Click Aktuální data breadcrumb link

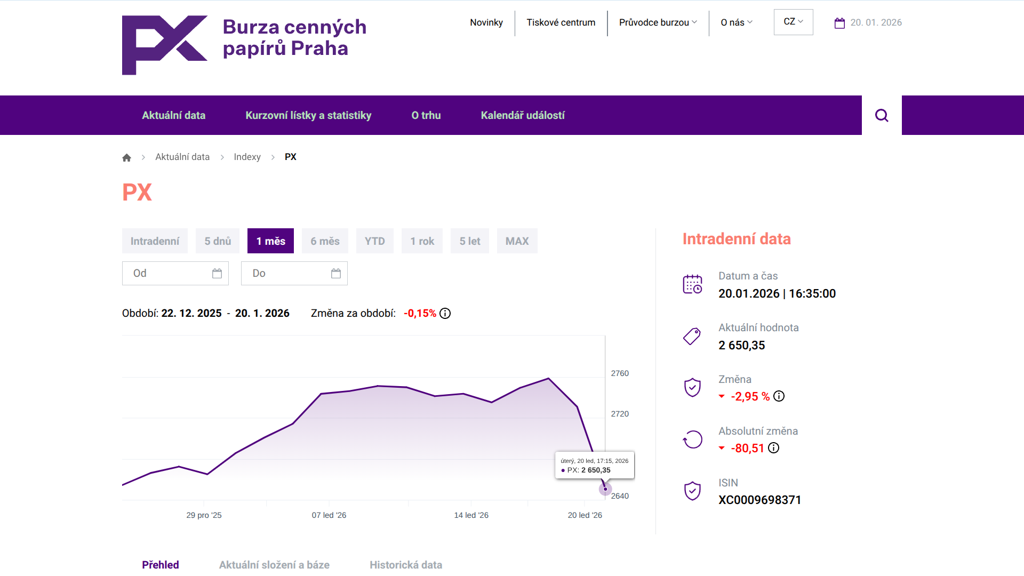pyautogui.click(x=182, y=157)
